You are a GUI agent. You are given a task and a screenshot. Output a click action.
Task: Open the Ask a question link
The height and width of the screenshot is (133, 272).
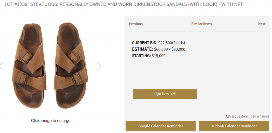[237, 116]
